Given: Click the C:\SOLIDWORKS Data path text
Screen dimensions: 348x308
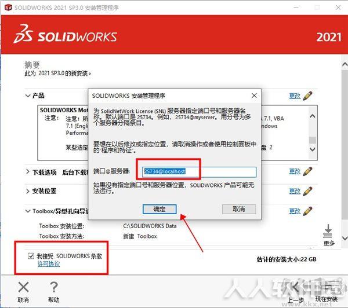Looking at the screenshot, I should click(x=150, y=226).
